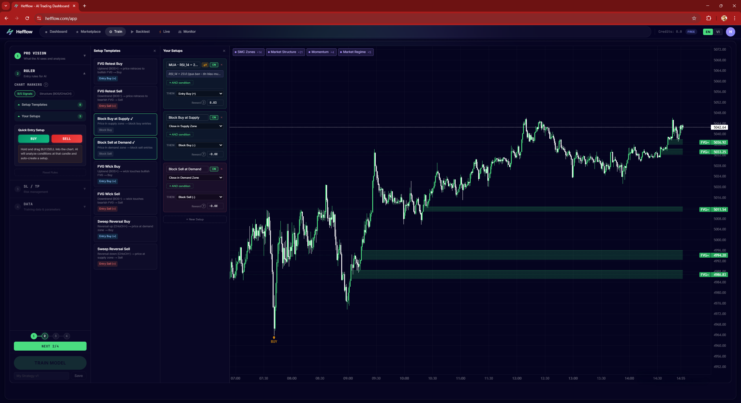The height and width of the screenshot is (403, 741).
Task: Click NEXT 2/4 to proceed
Action: [x=50, y=346]
